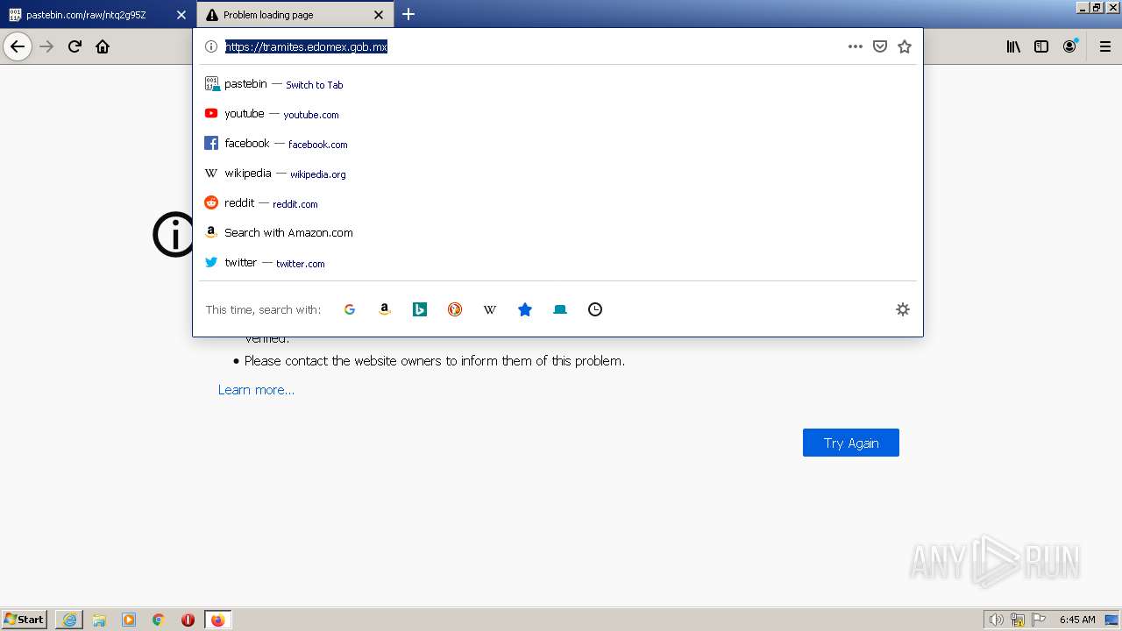This screenshot has height=631, width=1122.
Task: Open Action Center flag icon
Action: [1039, 620]
